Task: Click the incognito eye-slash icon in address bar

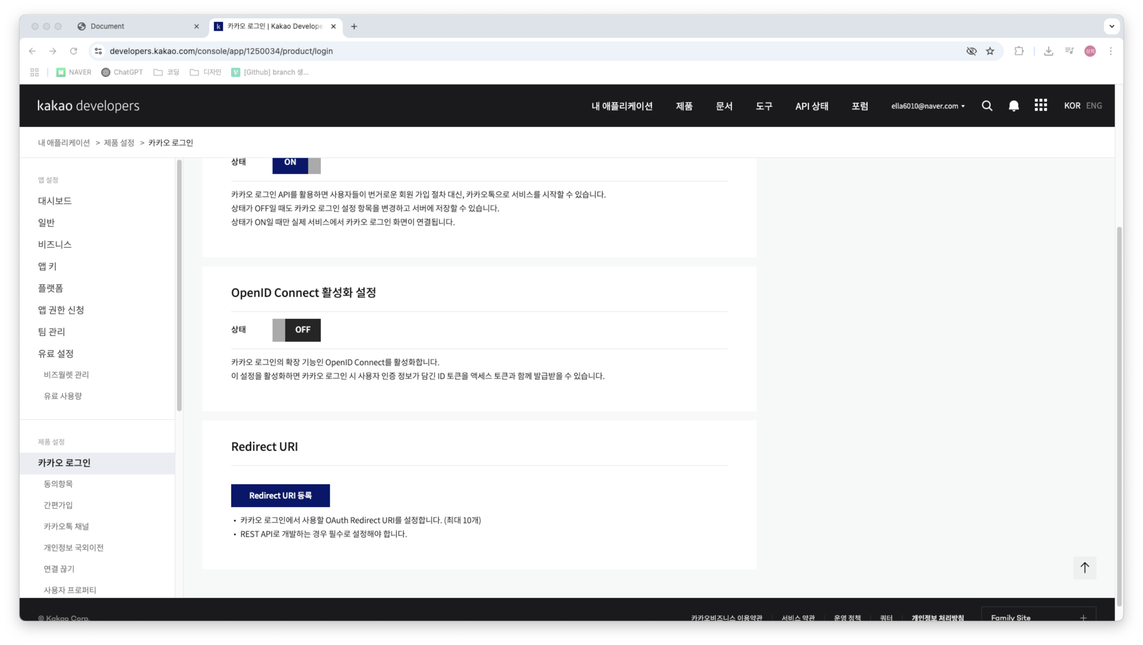Action: click(971, 51)
